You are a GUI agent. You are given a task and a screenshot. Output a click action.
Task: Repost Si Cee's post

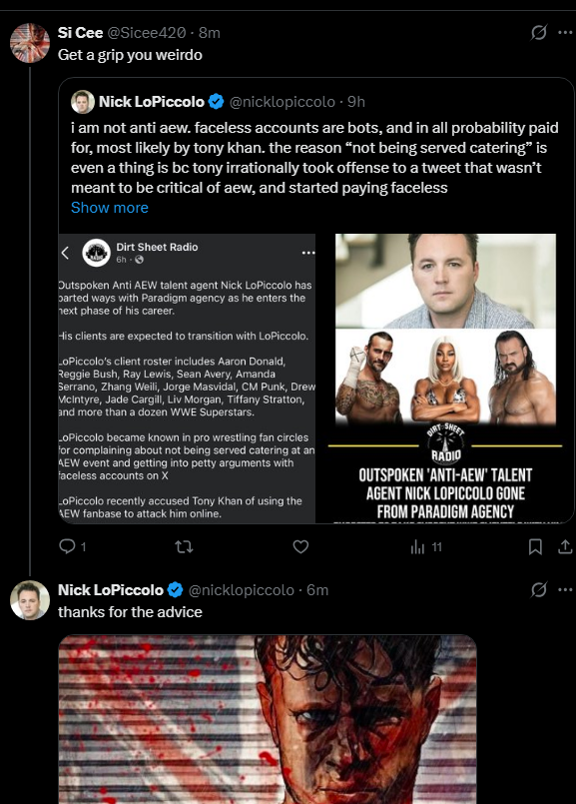(x=184, y=547)
